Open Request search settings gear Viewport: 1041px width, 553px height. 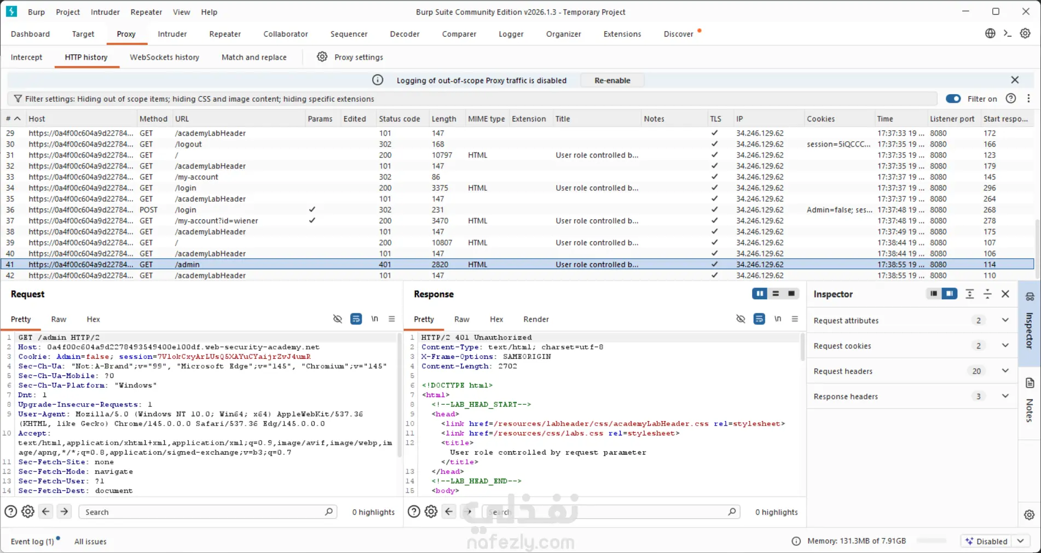(28, 511)
